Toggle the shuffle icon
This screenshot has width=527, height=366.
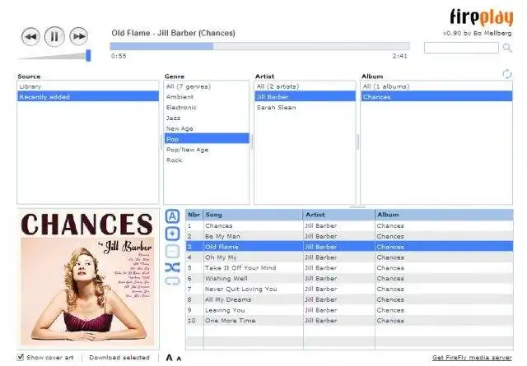coord(172,267)
